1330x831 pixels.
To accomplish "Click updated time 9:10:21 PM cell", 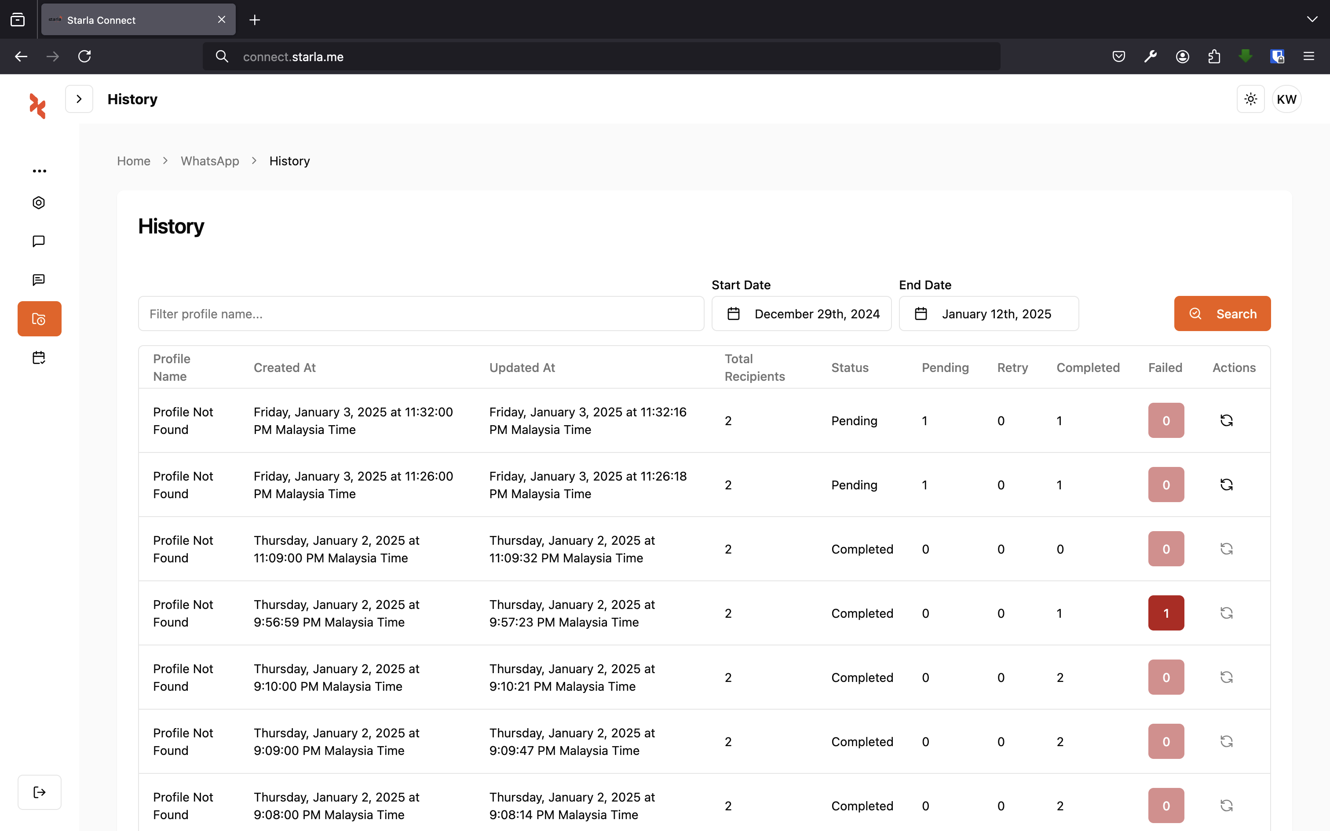I will coord(572,678).
